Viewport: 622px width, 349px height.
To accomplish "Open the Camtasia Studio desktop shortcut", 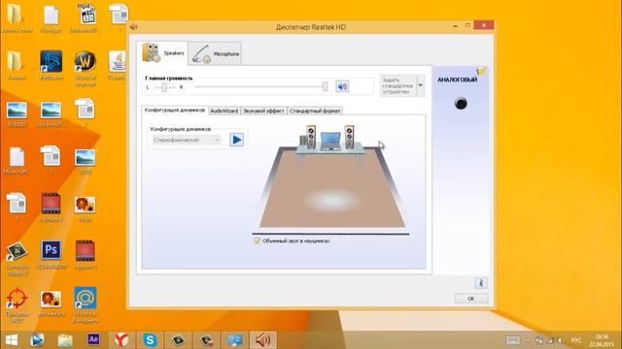I will click(x=17, y=258).
